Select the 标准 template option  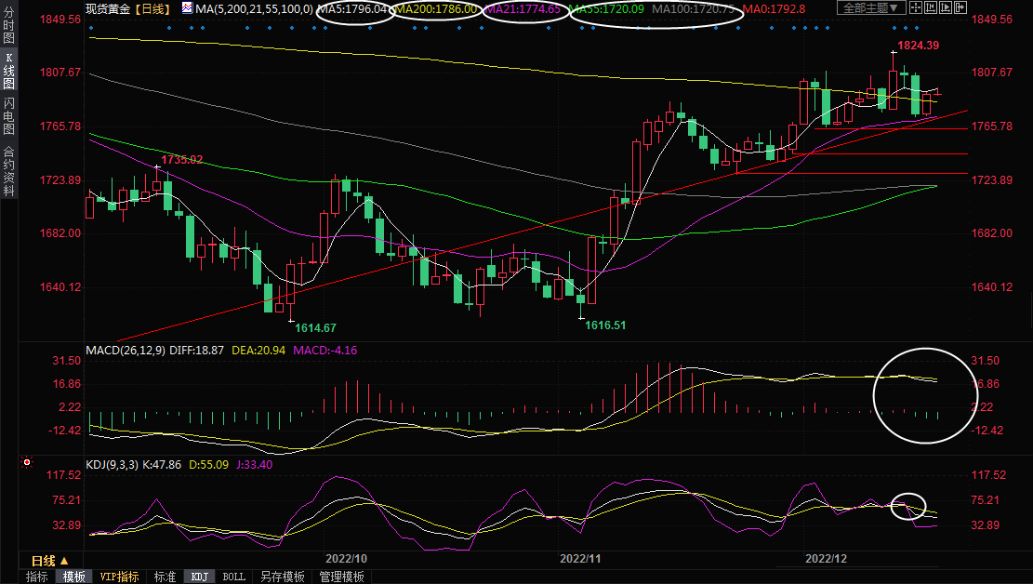165,577
